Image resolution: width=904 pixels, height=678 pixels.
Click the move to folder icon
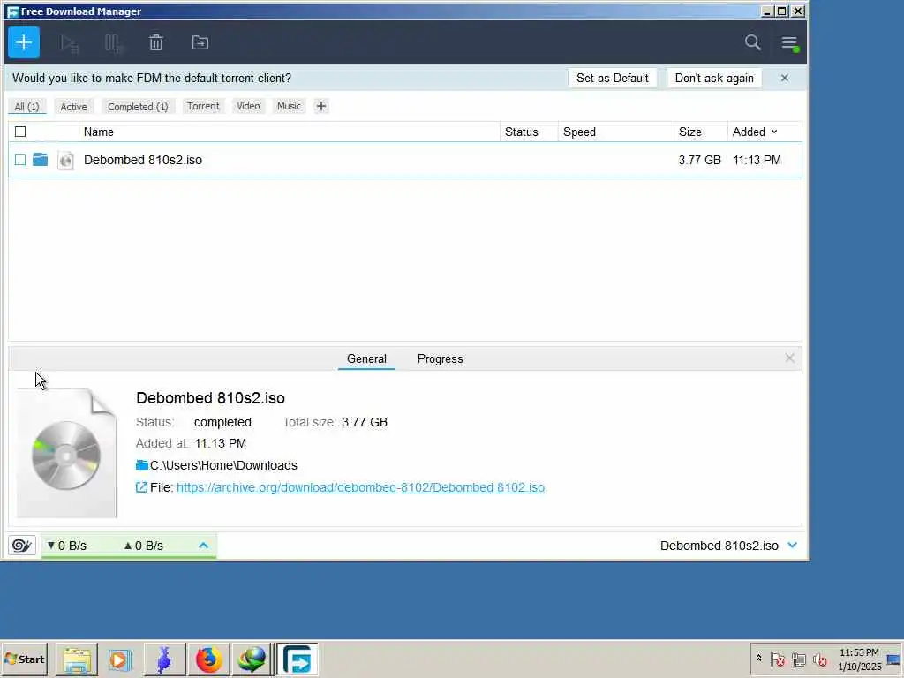pos(200,42)
